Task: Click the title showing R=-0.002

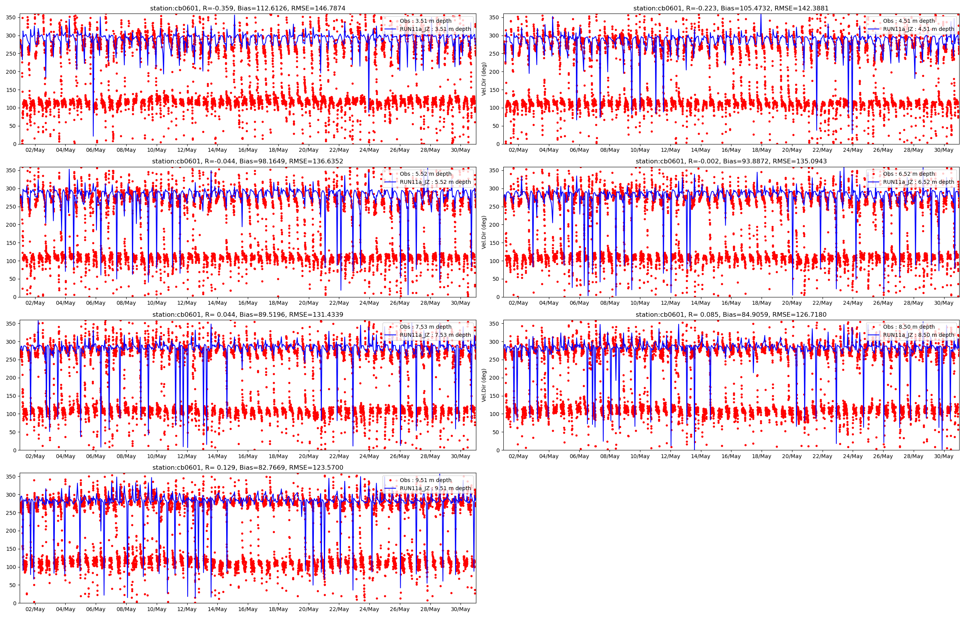Action: point(731,161)
